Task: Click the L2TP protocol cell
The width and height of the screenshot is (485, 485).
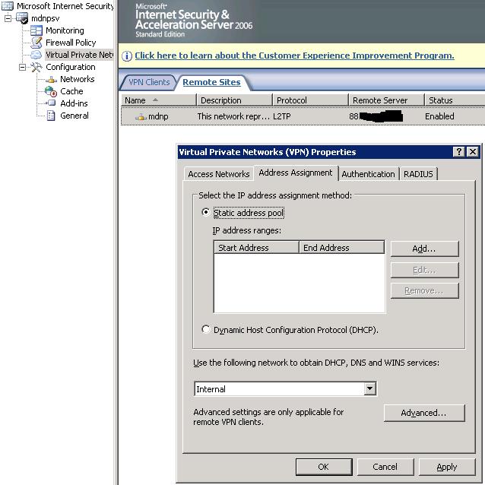Action: click(x=282, y=116)
